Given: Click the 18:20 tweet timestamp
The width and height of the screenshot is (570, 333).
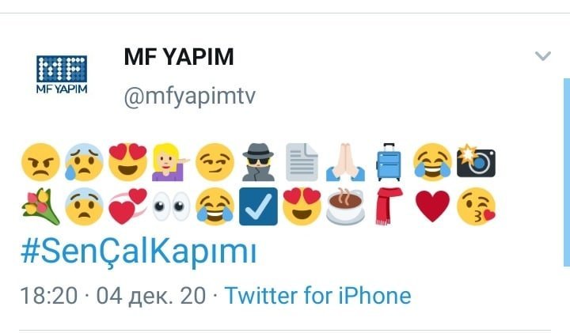Looking at the screenshot, I should pyautogui.click(x=49, y=296).
